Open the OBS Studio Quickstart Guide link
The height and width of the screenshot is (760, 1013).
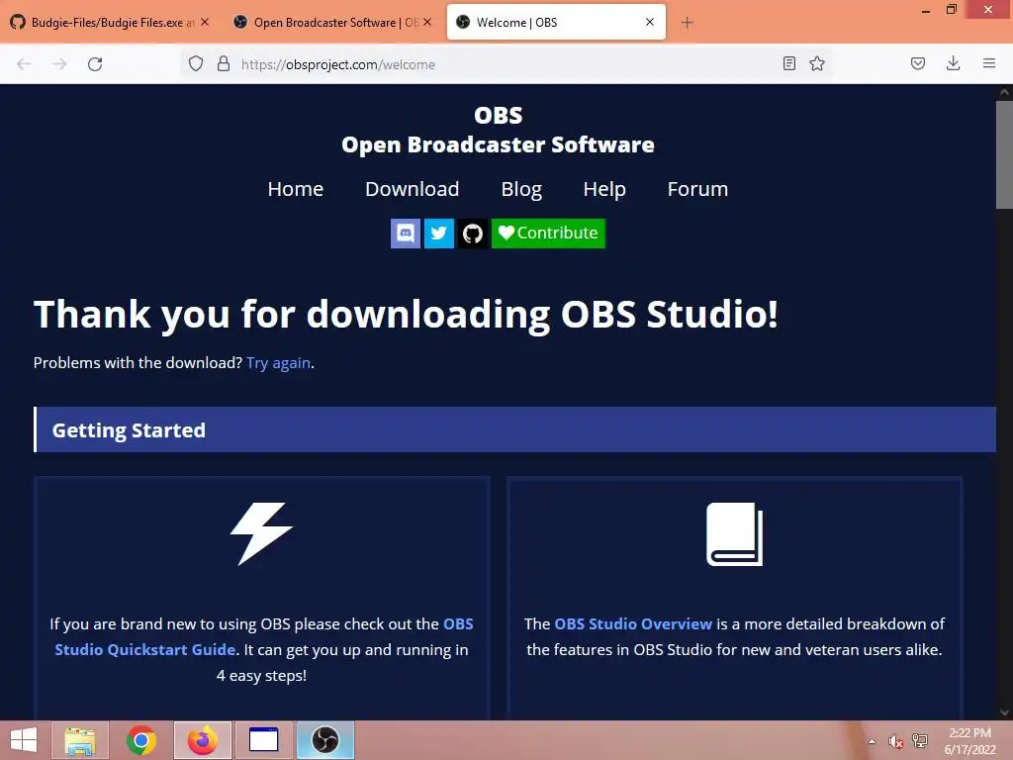pyautogui.click(x=263, y=636)
